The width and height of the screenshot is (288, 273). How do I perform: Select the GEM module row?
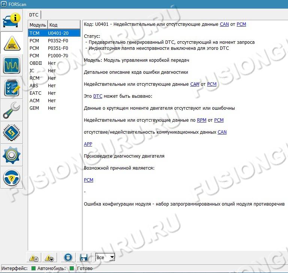pos(54,108)
